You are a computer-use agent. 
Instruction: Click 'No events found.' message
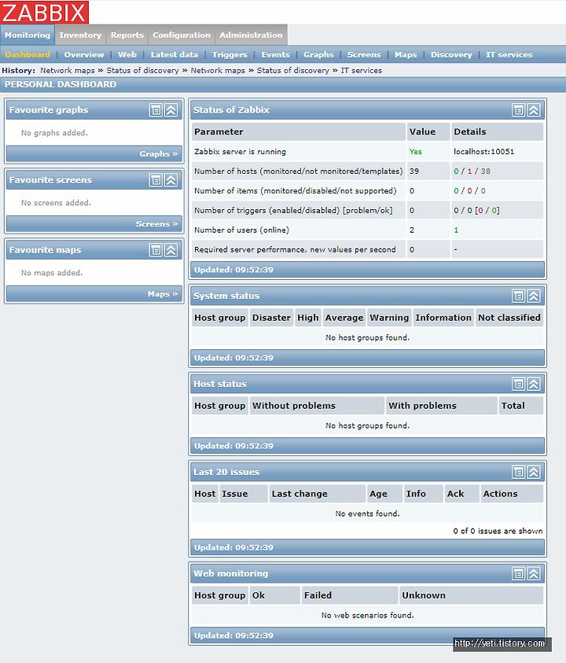pos(367,514)
